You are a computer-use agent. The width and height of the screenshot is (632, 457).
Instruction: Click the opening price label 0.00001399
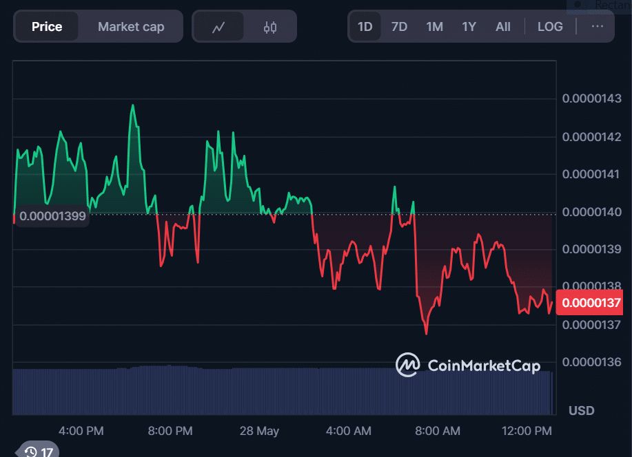coord(52,216)
